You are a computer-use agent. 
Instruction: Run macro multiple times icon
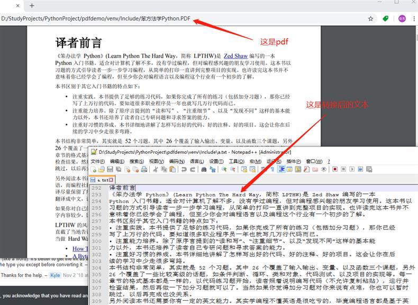(x=360, y=169)
